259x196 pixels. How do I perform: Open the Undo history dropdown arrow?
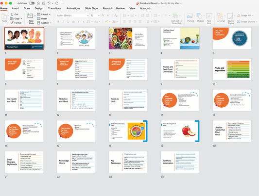[52, 3]
